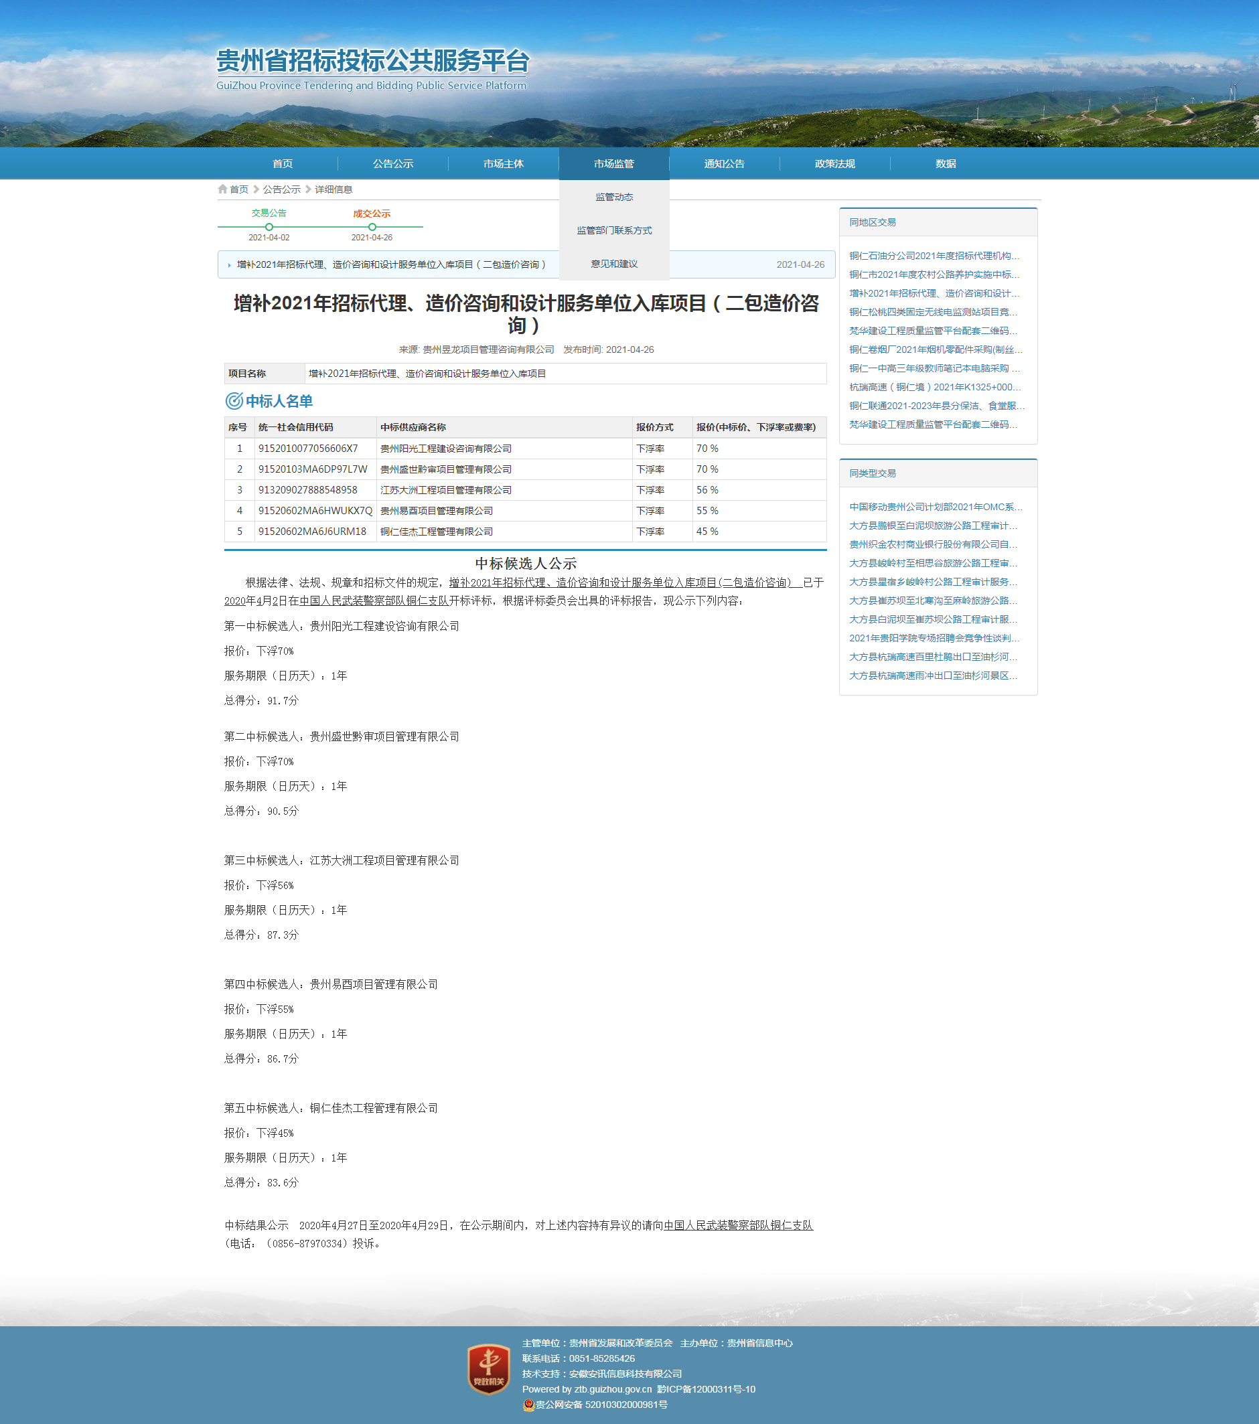
Task: Click the 中标人名单 target icon
Action: 234,400
